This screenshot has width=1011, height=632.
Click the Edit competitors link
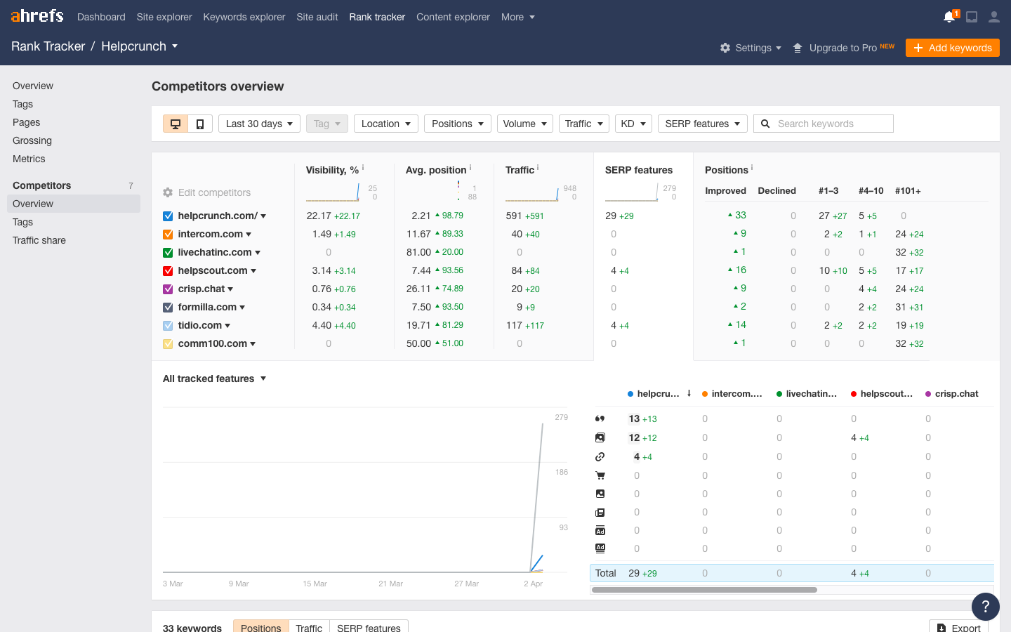pos(214,192)
